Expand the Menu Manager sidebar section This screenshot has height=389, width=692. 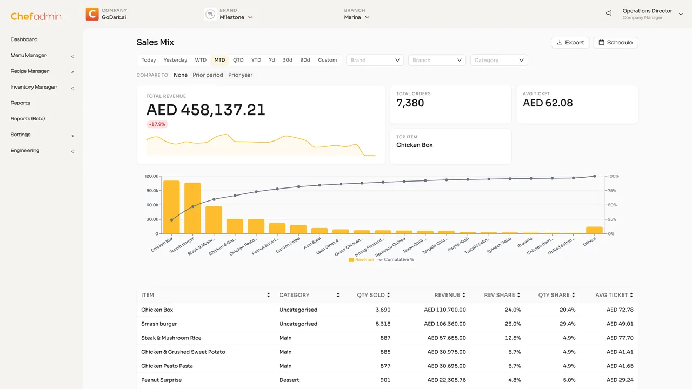coord(42,55)
